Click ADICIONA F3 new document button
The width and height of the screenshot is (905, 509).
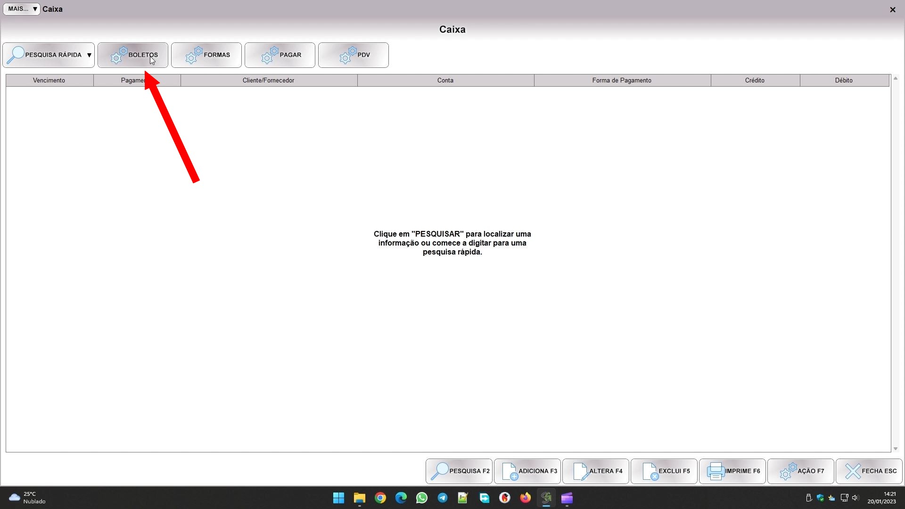pos(527,471)
